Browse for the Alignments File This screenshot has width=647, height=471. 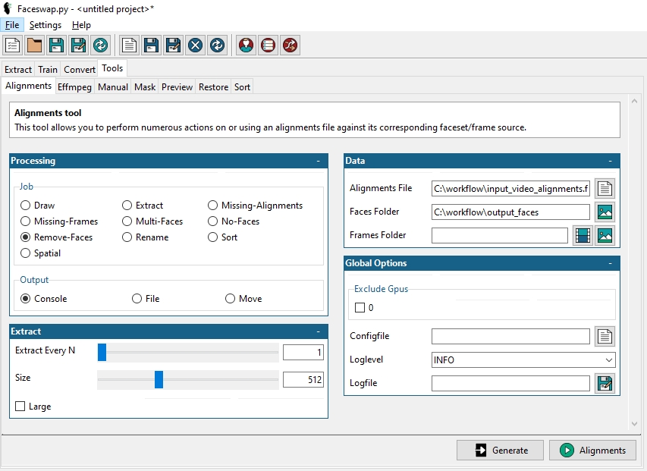pos(605,189)
